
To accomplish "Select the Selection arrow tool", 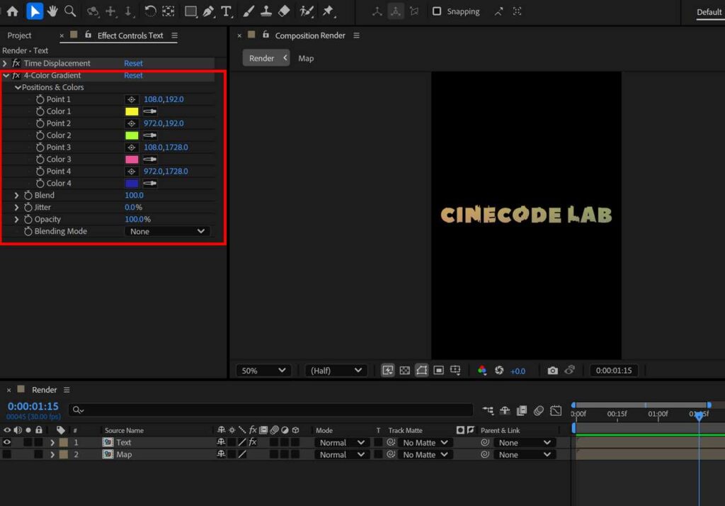I will (35, 11).
